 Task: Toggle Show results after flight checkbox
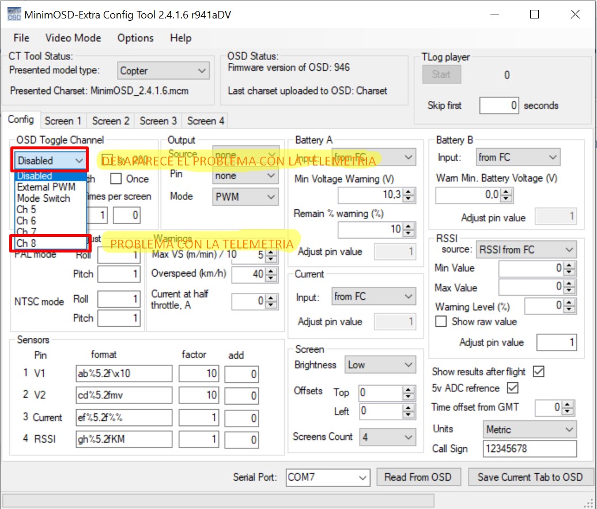538,371
